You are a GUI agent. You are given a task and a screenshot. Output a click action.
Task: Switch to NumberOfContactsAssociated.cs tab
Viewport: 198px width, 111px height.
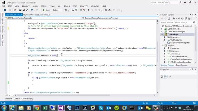(37, 15)
